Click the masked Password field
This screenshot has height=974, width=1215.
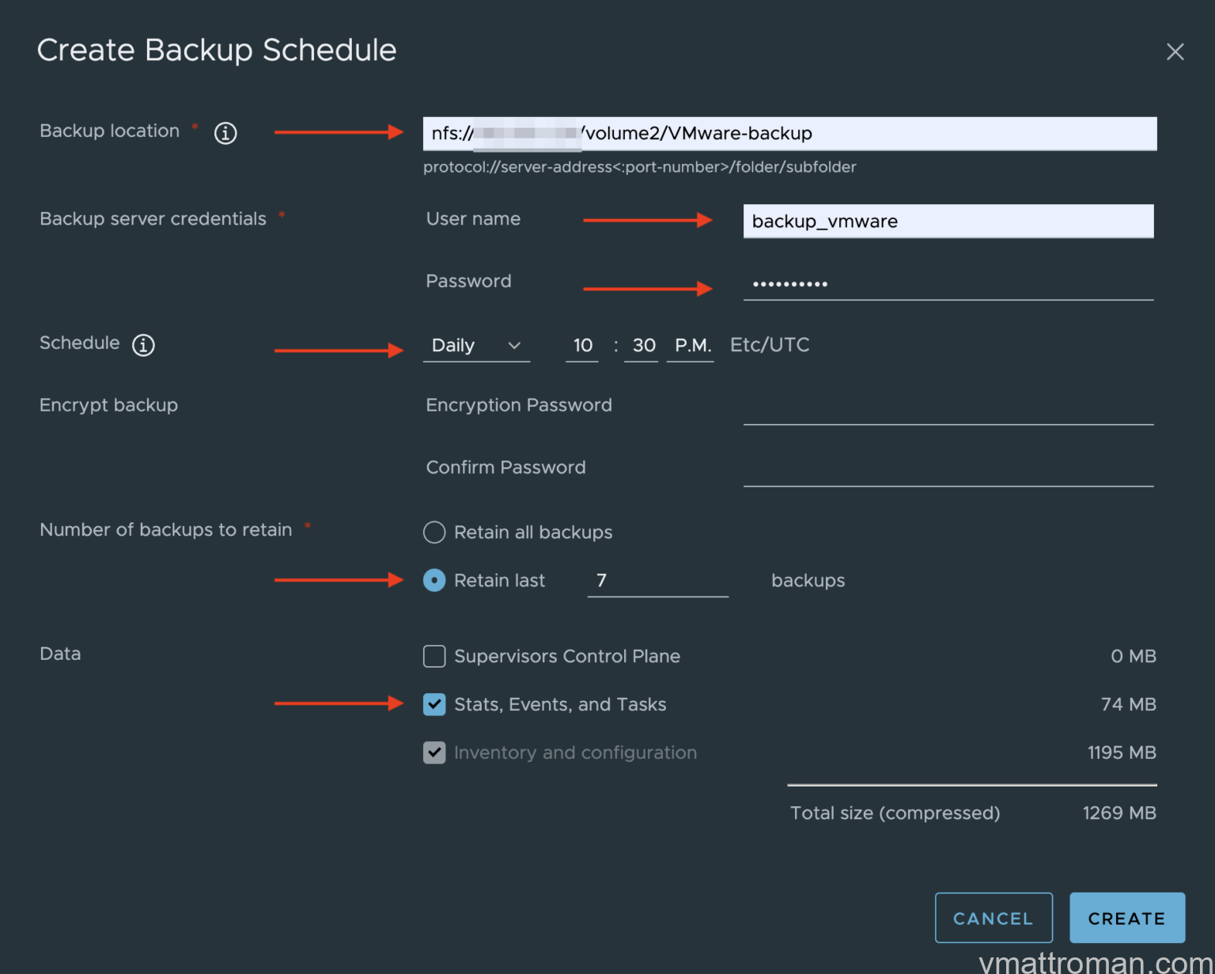(948, 283)
